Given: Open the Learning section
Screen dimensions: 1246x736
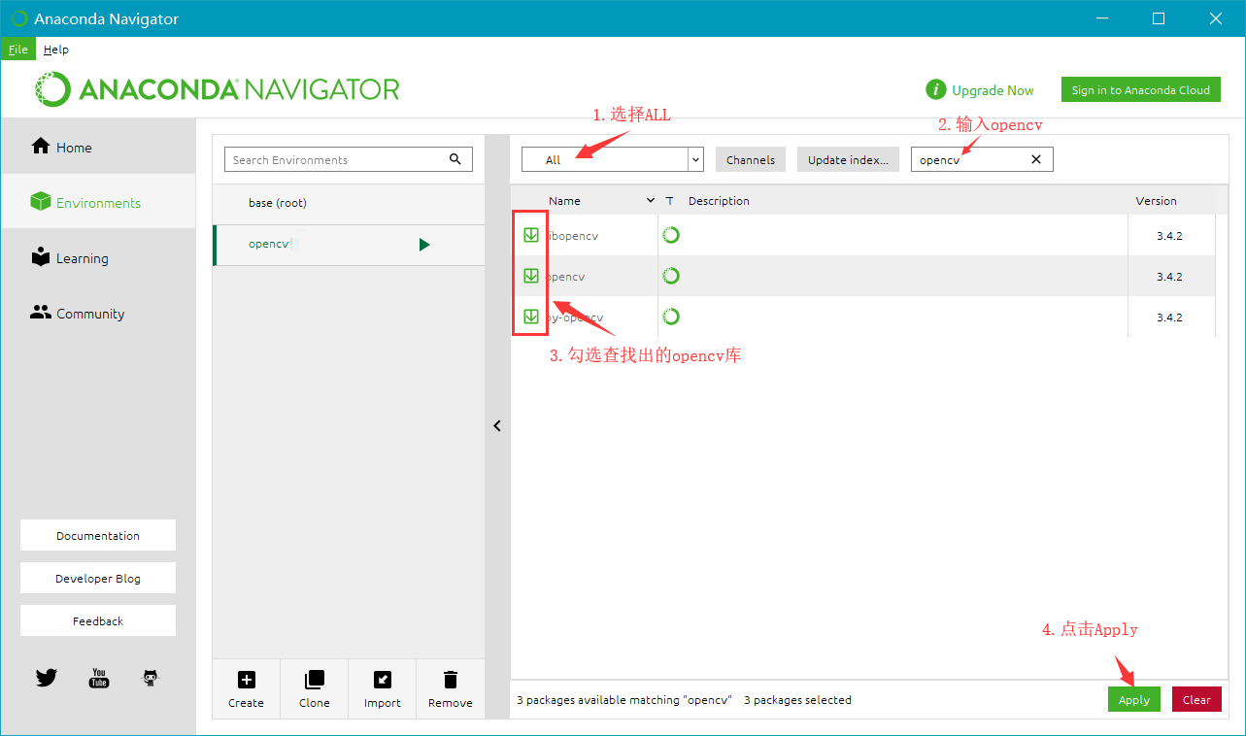Looking at the screenshot, I should tap(82, 257).
